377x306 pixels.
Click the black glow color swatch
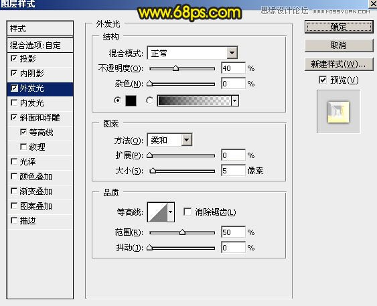click(x=131, y=100)
